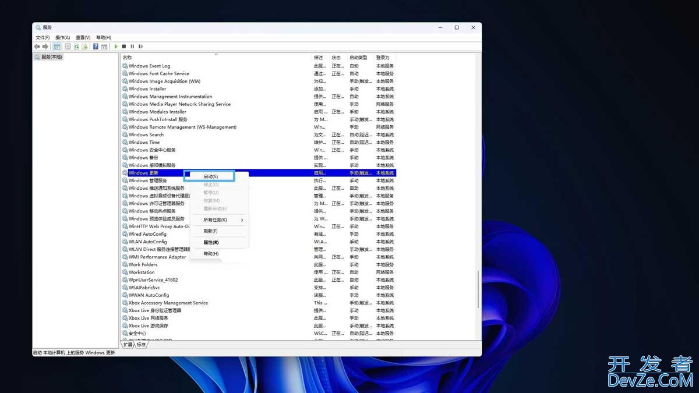The image size is (699, 393).
Task: Switch to the 扩展 tab
Action: tap(128, 344)
